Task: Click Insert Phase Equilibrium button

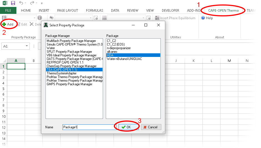Action: pos(175,18)
